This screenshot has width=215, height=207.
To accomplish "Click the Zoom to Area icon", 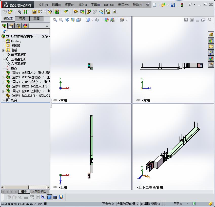I will pos(61,20).
